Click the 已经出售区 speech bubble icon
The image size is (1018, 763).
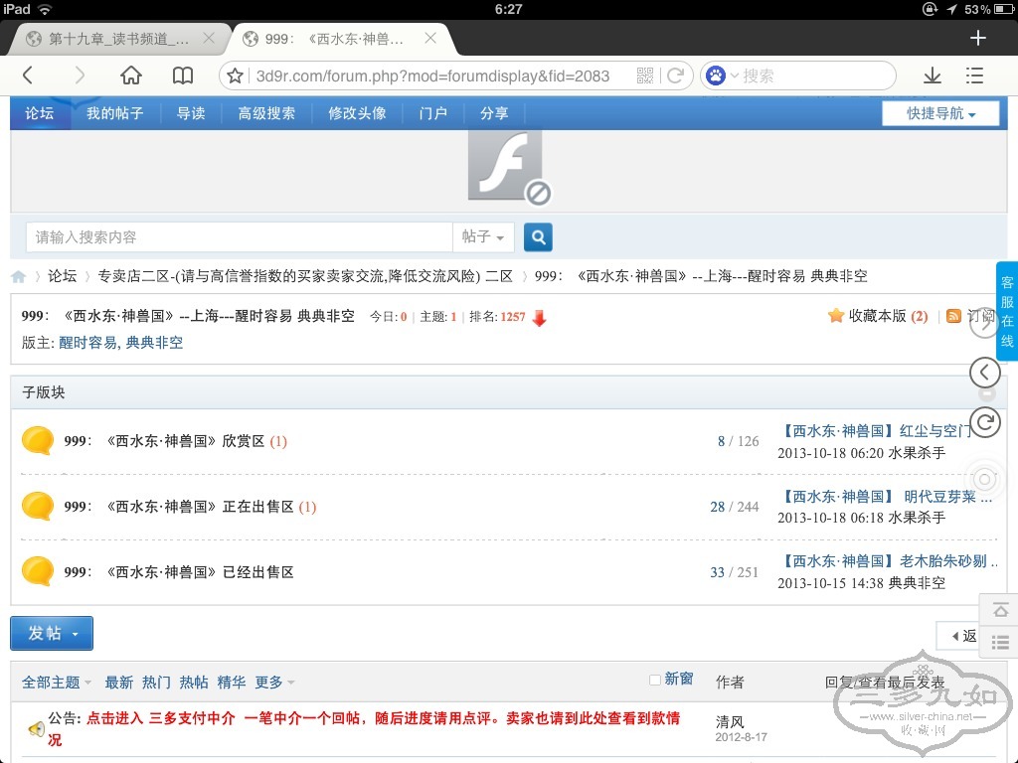point(38,571)
